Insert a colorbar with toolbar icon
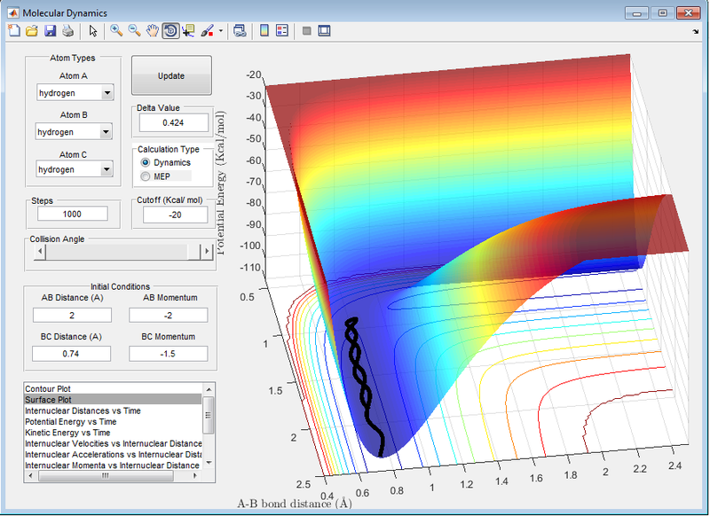The height and width of the screenshot is (516, 710). [264, 31]
